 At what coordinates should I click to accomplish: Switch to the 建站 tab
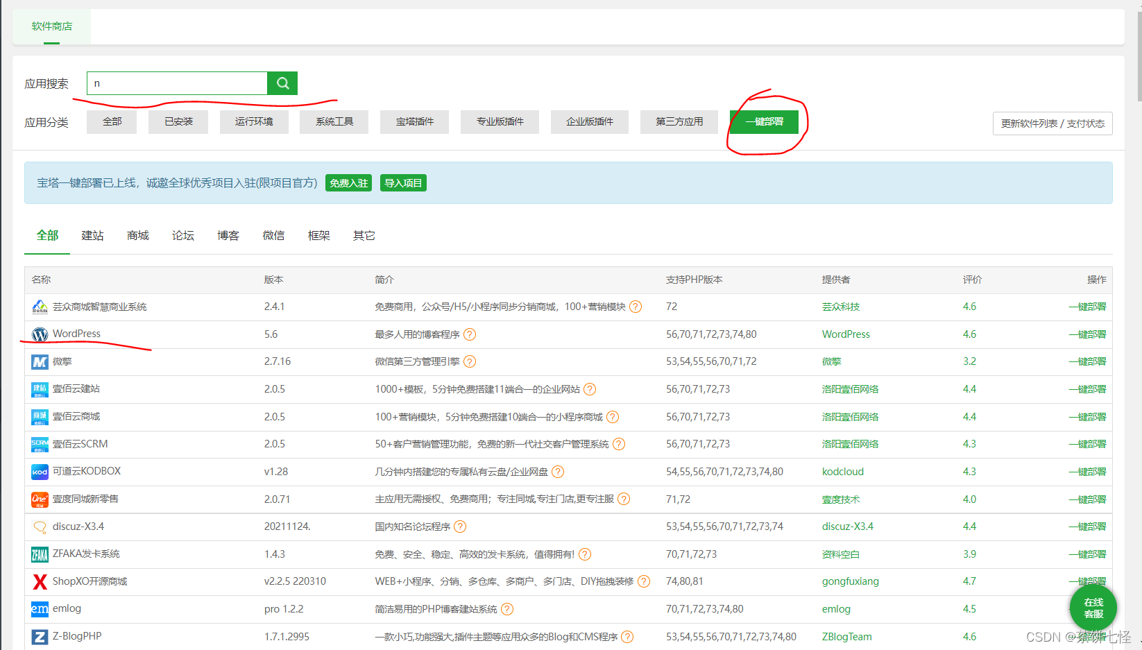point(92,236)
